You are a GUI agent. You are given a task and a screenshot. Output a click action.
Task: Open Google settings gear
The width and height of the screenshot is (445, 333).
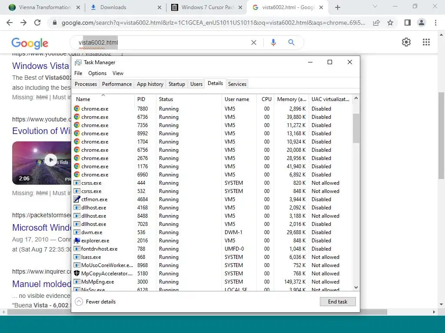[x=406, y=42]
